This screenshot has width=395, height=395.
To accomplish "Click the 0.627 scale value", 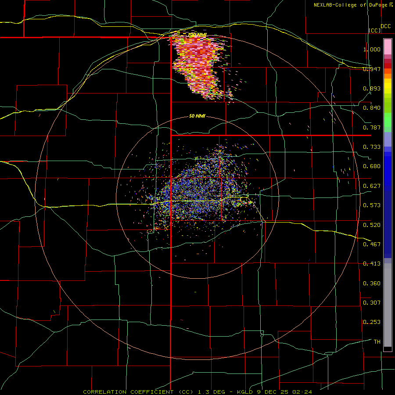I will (x=372, y=186).
